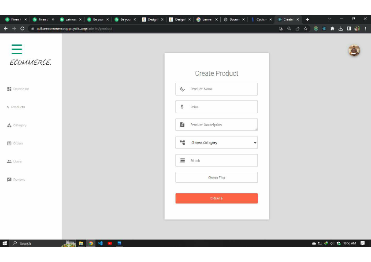
Task: Click the browser zoom magnifier icon
Action: [289, 29]
